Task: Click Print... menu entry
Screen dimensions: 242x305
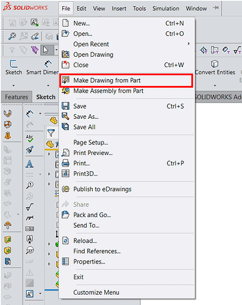Action: [x=126, y=163]
